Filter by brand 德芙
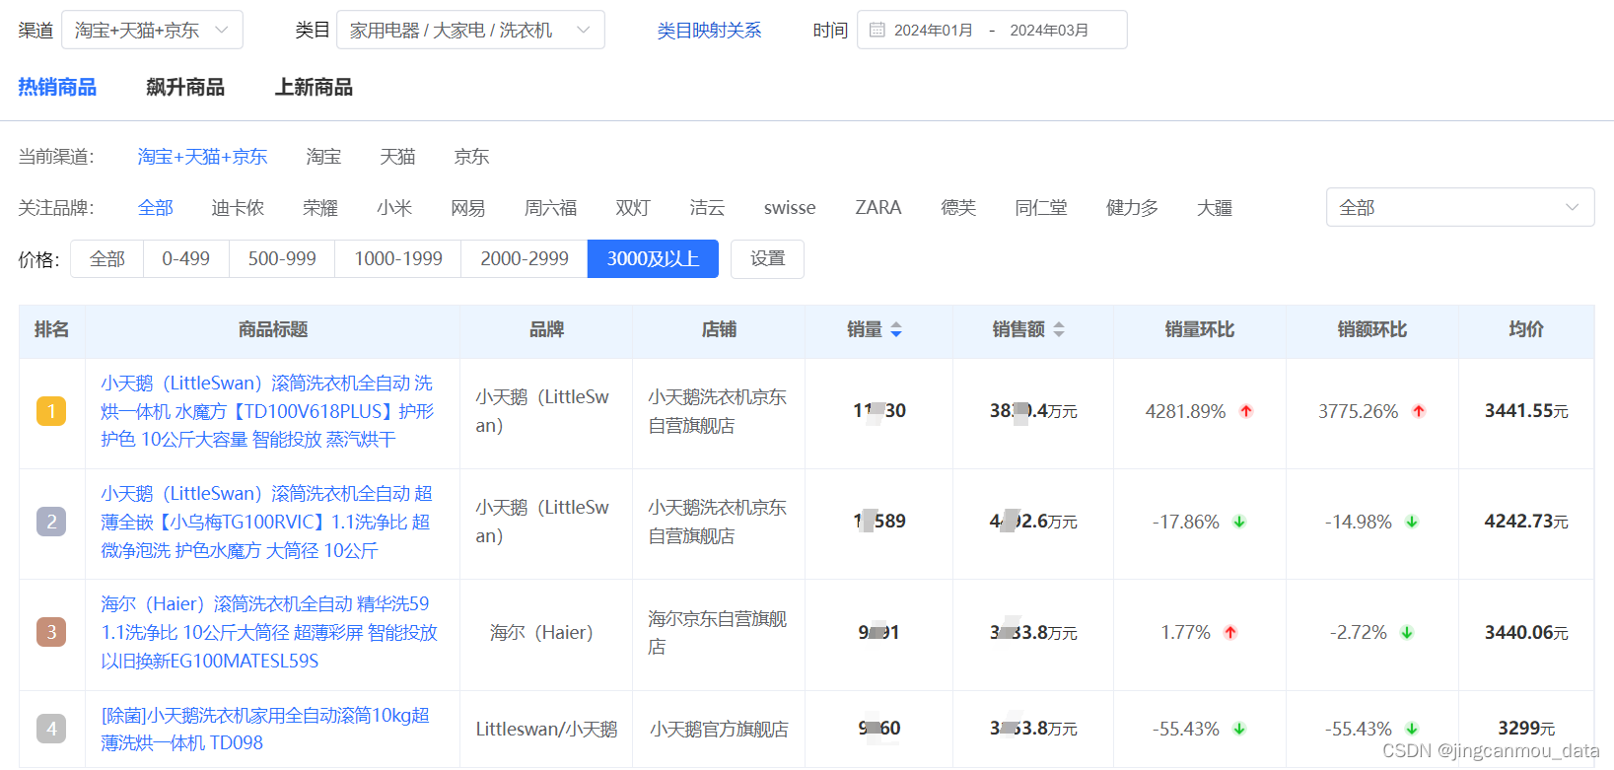The height and width of the screenshot is (770, 1614). 958,208
